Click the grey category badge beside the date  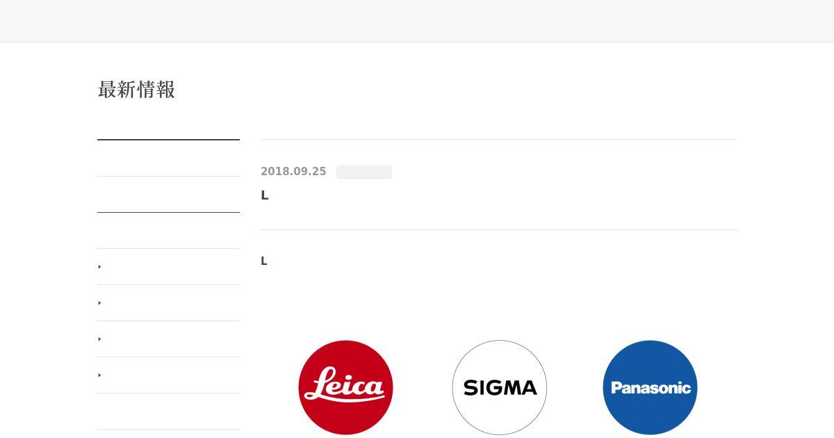[x=364, y=172]
